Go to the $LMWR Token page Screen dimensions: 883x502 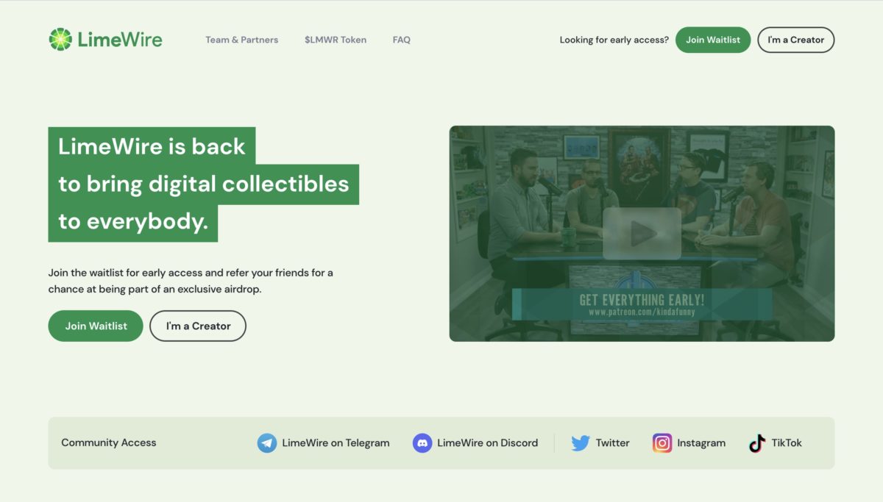[335, 40]
